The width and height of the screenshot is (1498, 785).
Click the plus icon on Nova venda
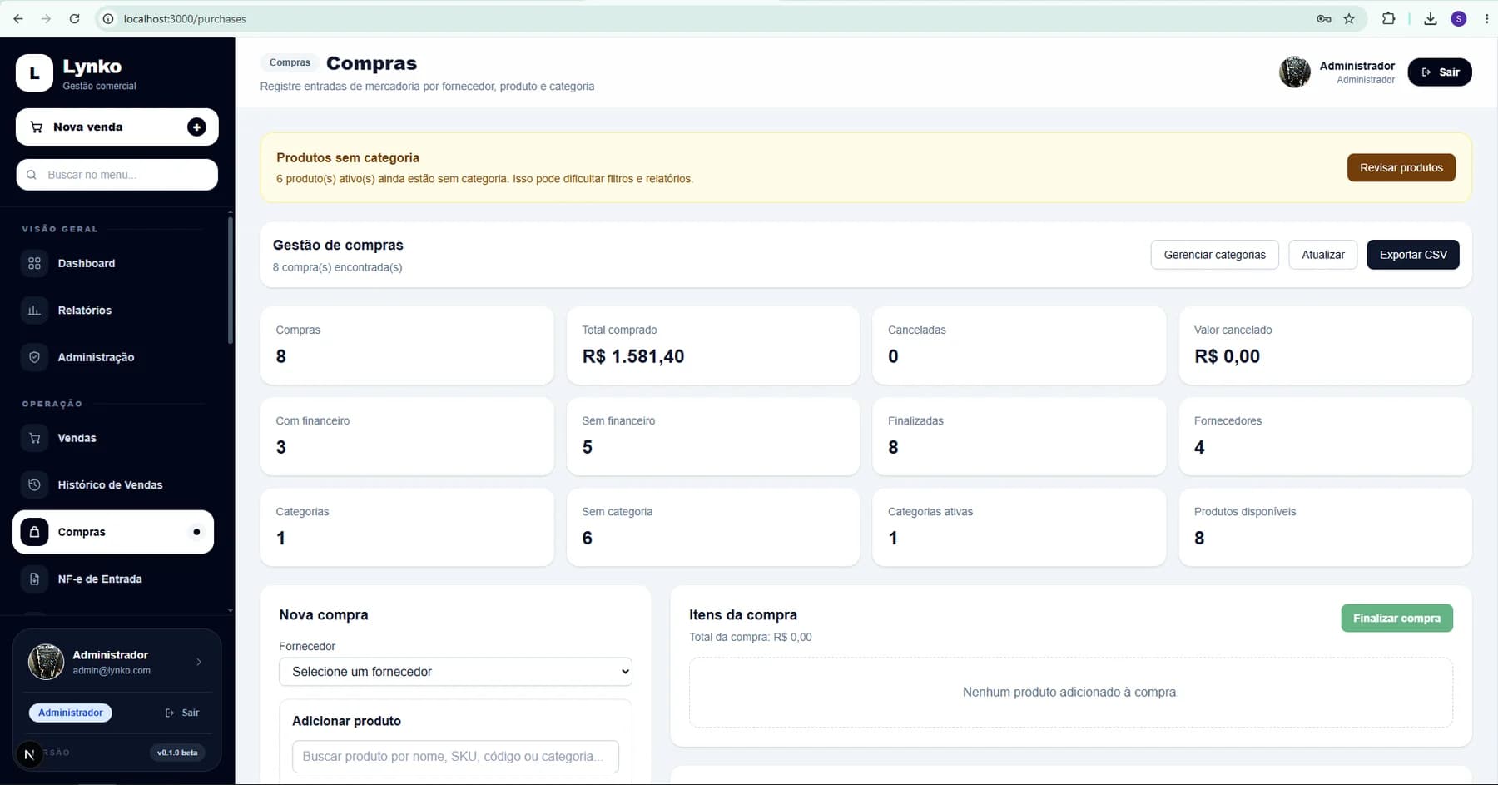coord(196,127)
